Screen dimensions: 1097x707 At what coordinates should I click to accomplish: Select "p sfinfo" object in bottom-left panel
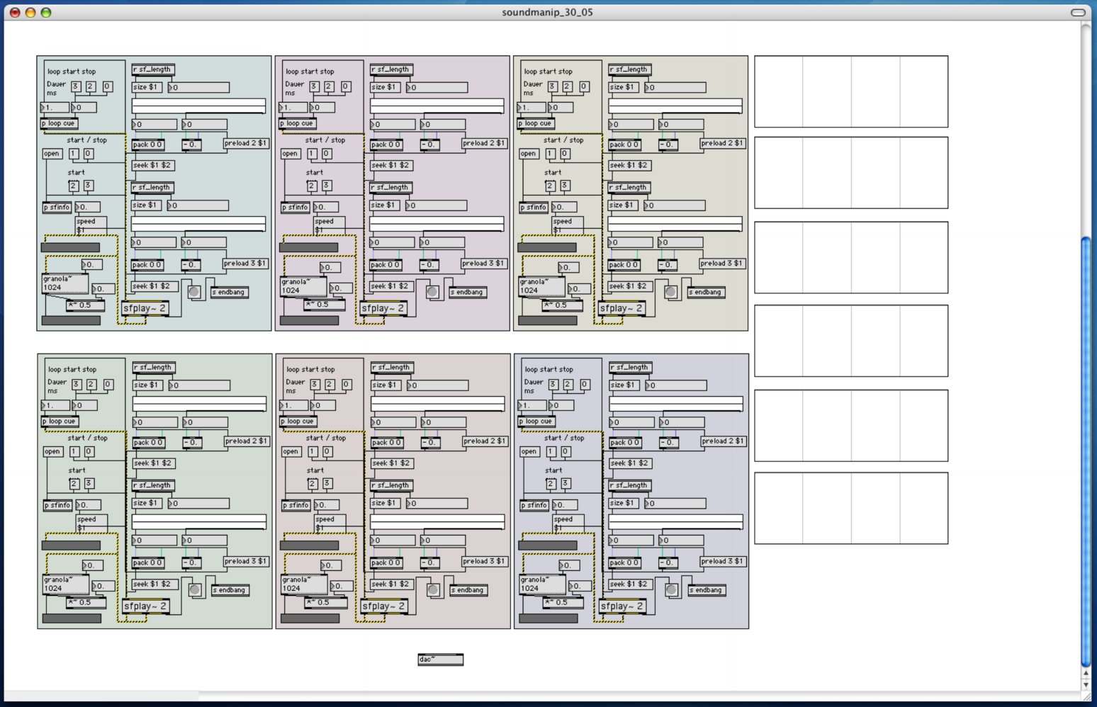(x=57, y=505)
